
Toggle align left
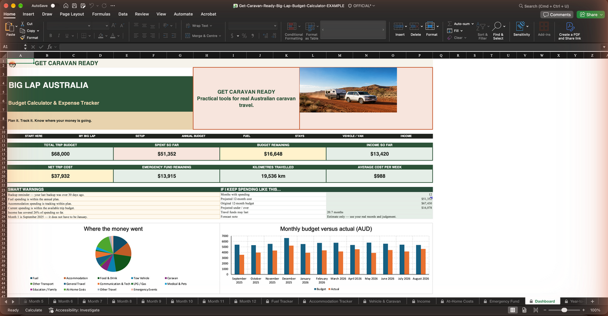tap(137, 36)
